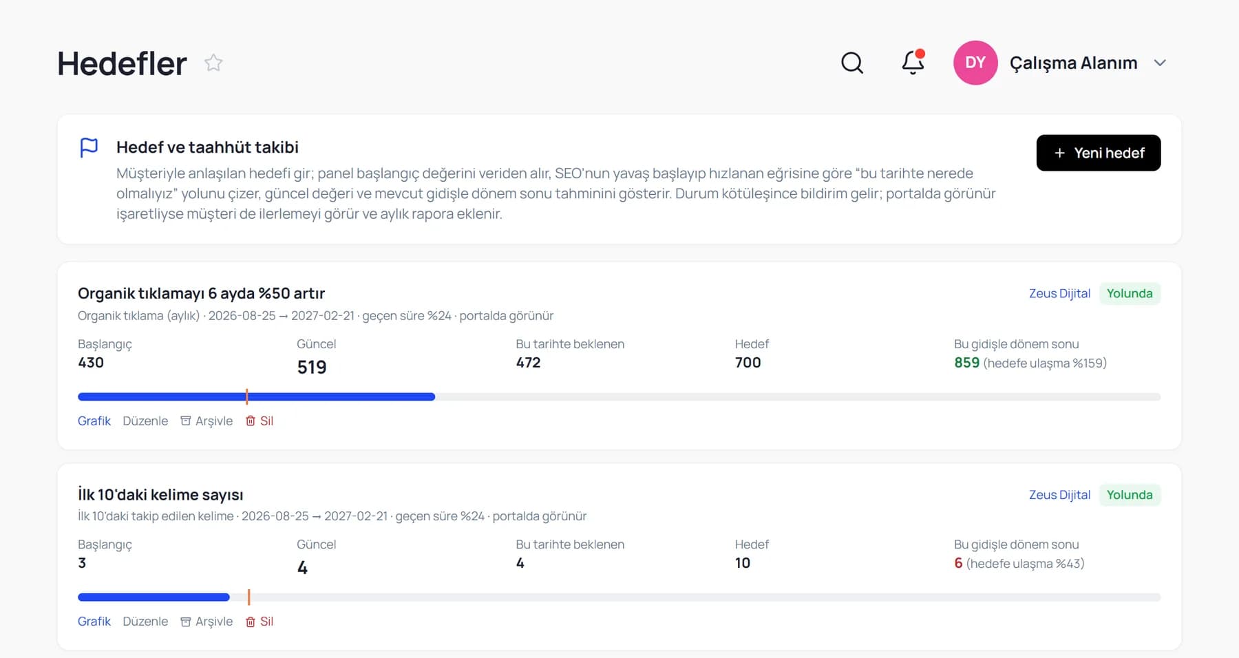
Task: Click forecast text hedefe ulaşma %43
Action: 1026,564
